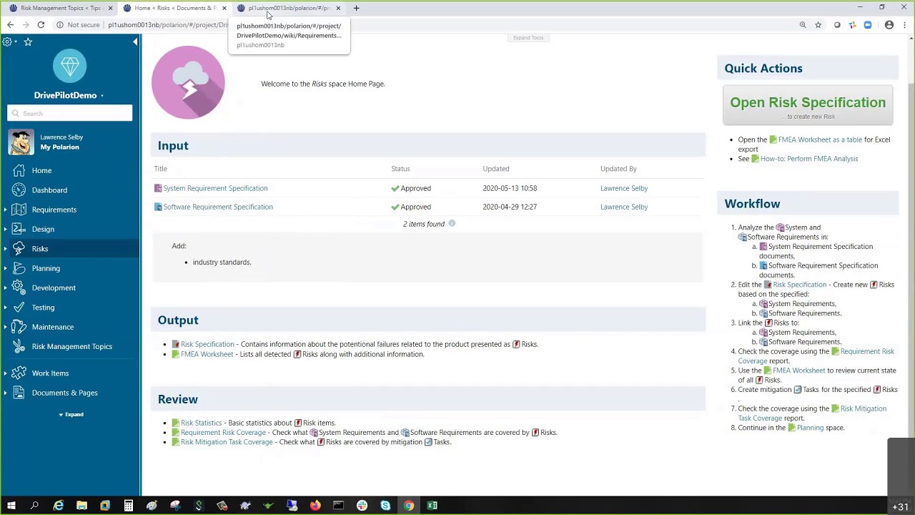Screen dimensions: 915x515
Task: Open the Dashboard sidebar icon
Action: [x=19, y=190]
